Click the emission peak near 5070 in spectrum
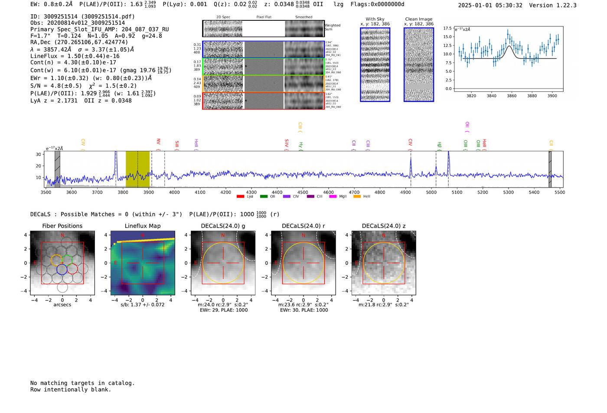Screen dimensions: 607x413 [449, 153]
